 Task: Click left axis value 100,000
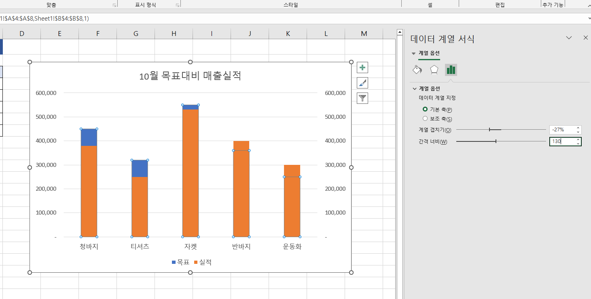[46, 213]
